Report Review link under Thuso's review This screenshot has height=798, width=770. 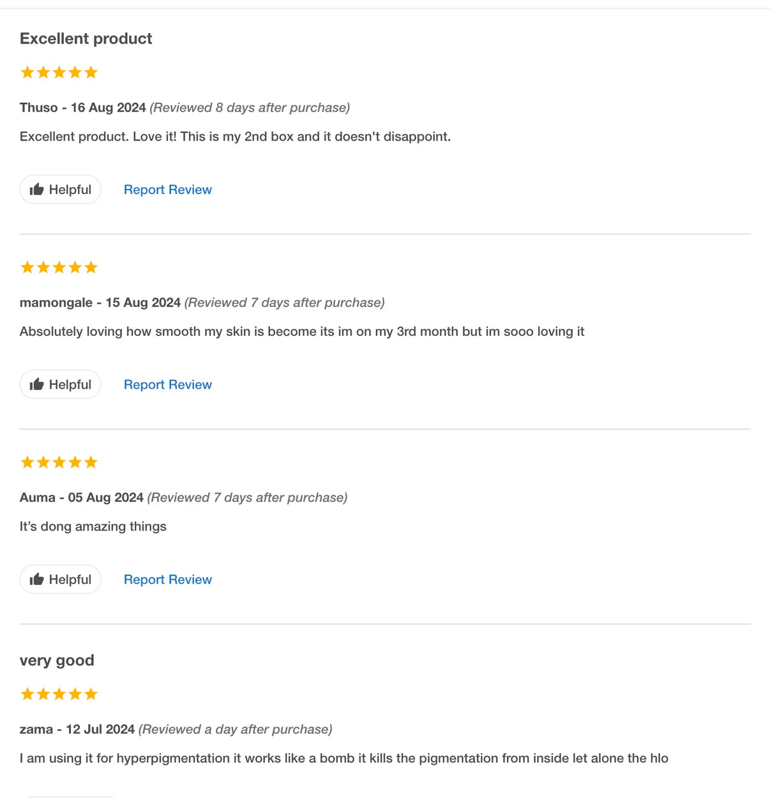(167, 190)
